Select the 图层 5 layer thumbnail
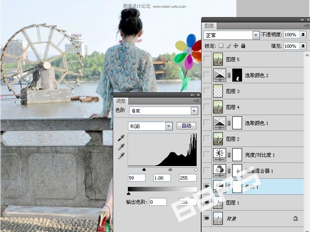The height and width of the screenshot is (232, 310). [x=218, y=59]
